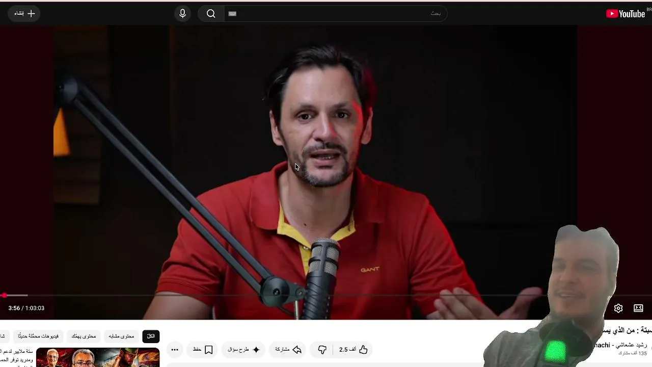
Task: Seek in the video progress bar
Action: point(326,295)
